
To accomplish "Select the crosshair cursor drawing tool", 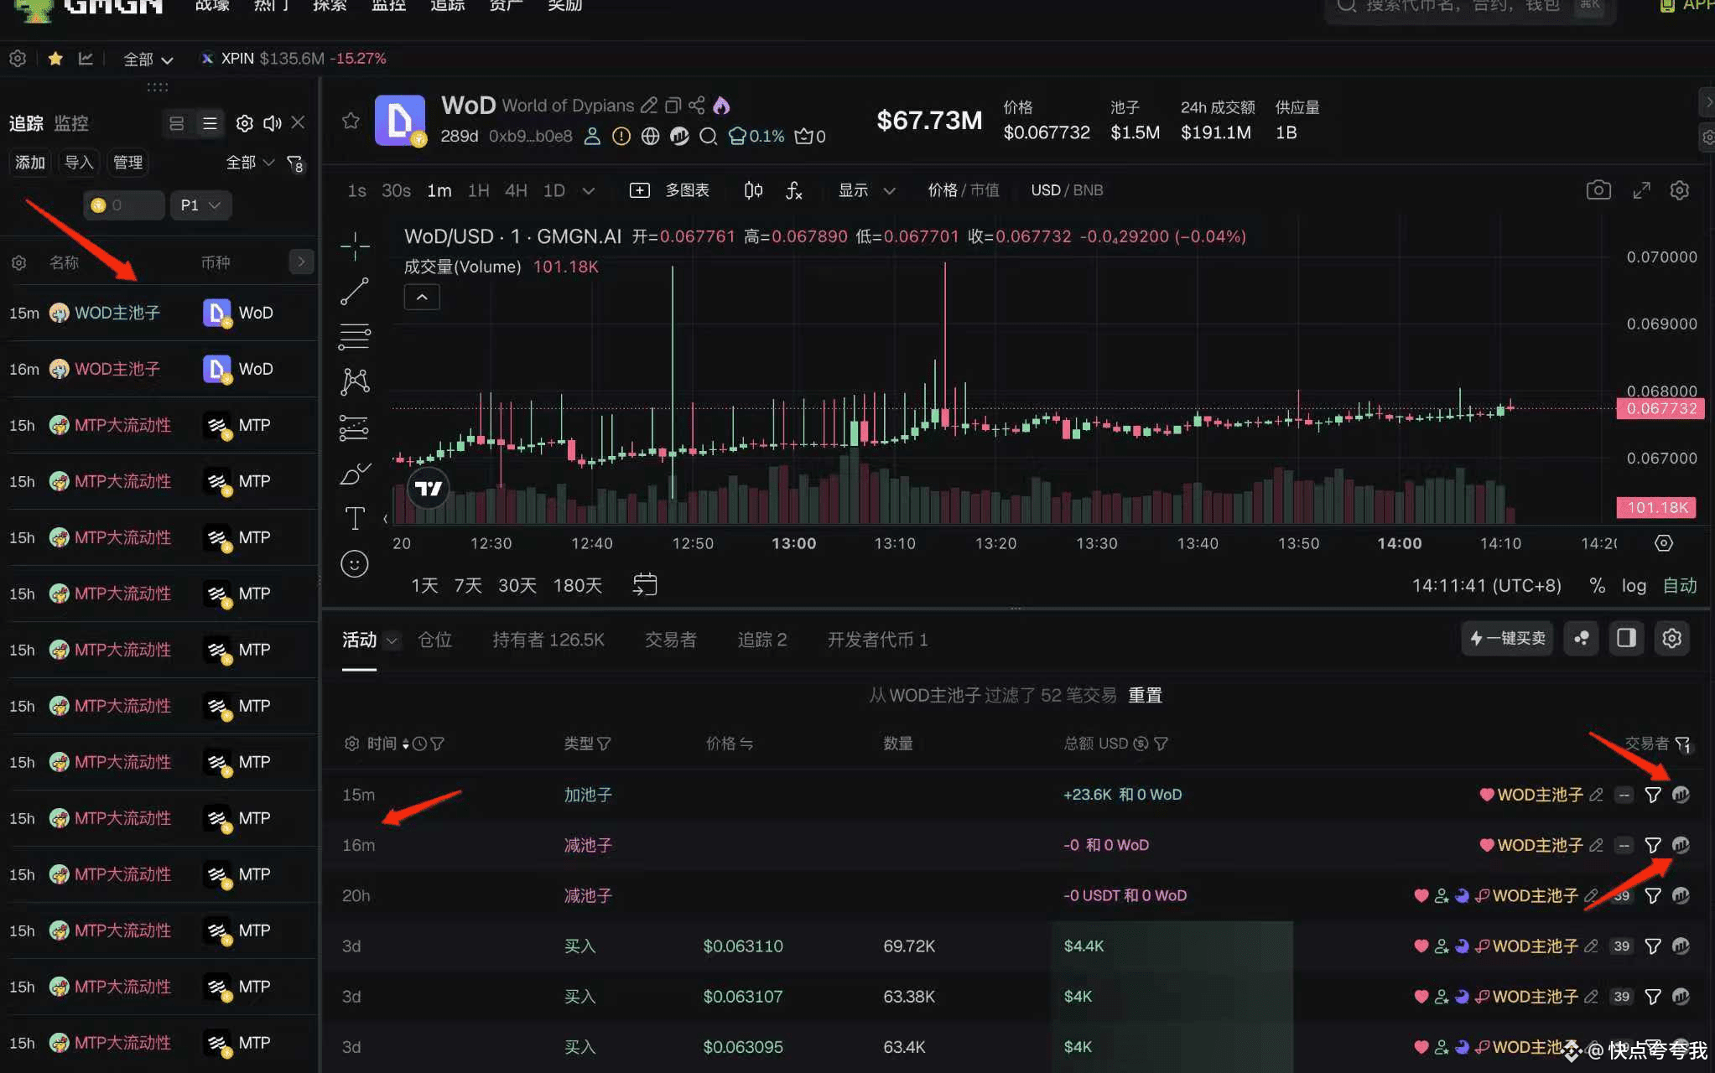I will (x=355, y=246).
